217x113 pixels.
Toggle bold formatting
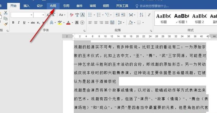(x=13, y=22)
